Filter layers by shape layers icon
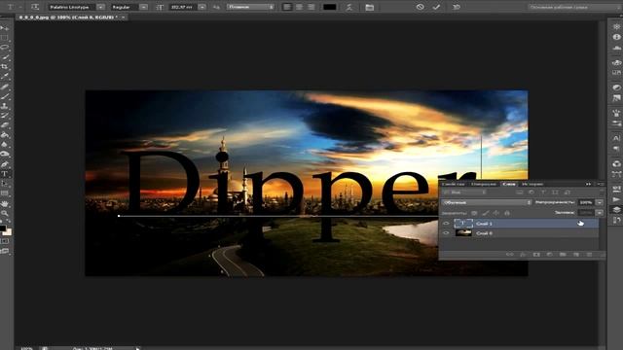This screenshot has width=623, height=350. tap(555, 192)
